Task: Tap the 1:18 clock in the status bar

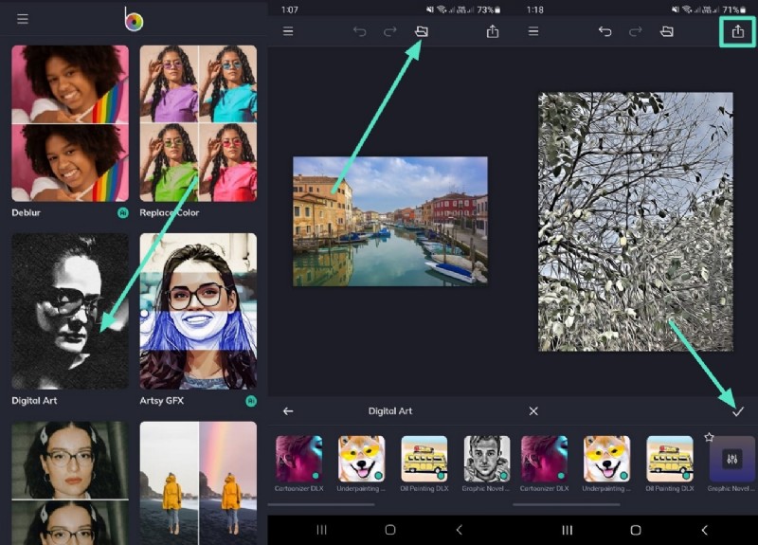Action: [x=535, y=9]
